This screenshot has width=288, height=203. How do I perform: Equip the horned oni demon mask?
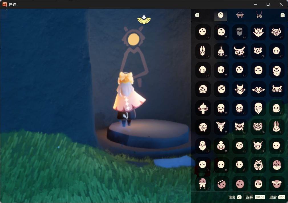pyautogui.click(x=277, y=32)
